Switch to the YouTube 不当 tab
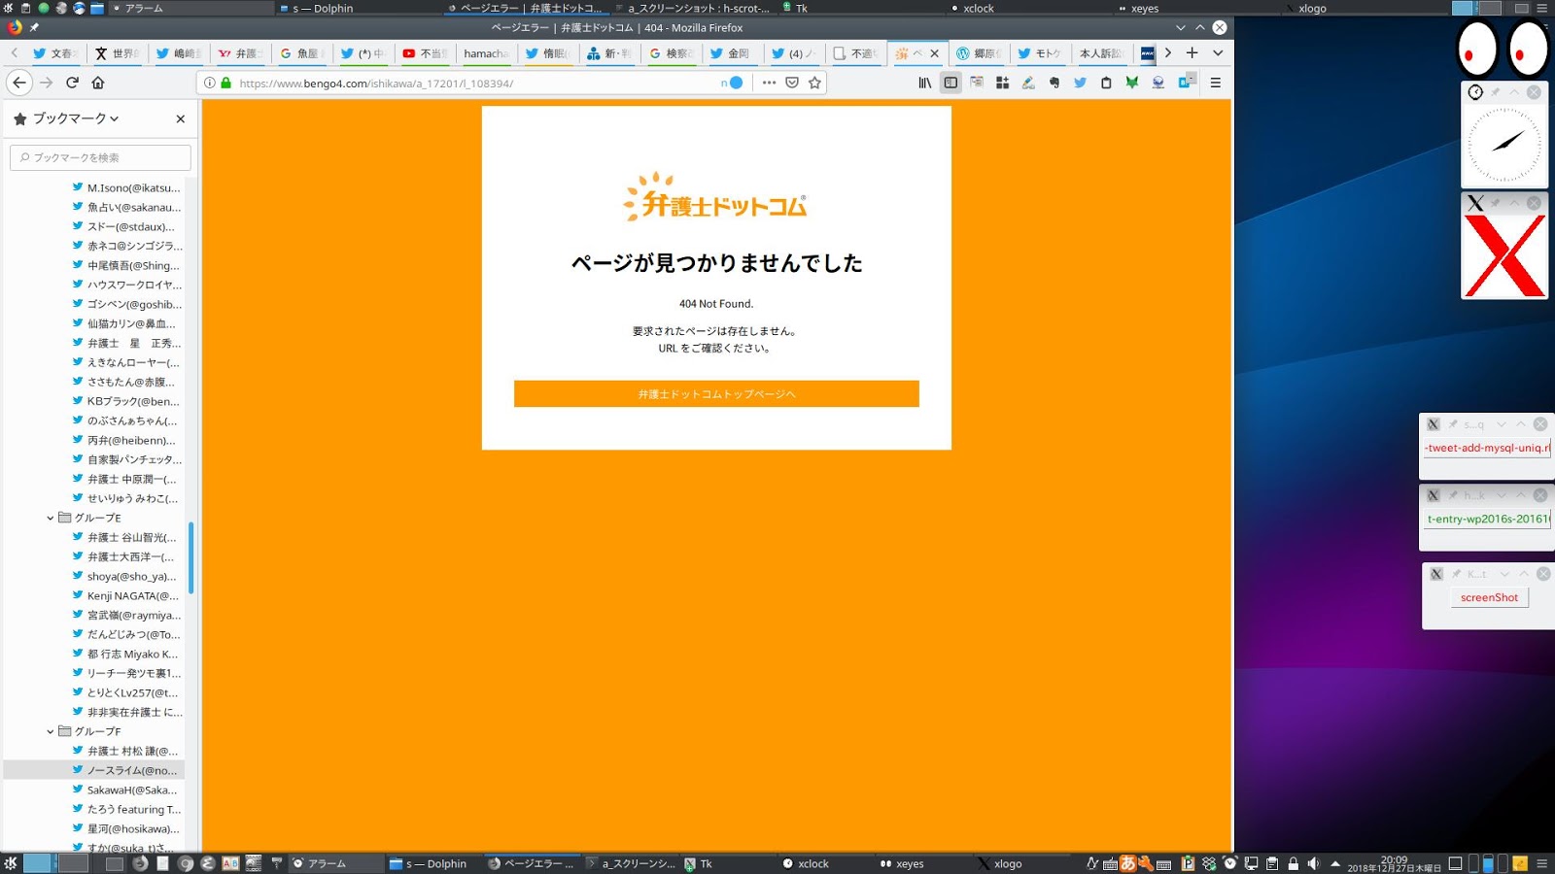1555x874 pixels. tap(424, 53)
